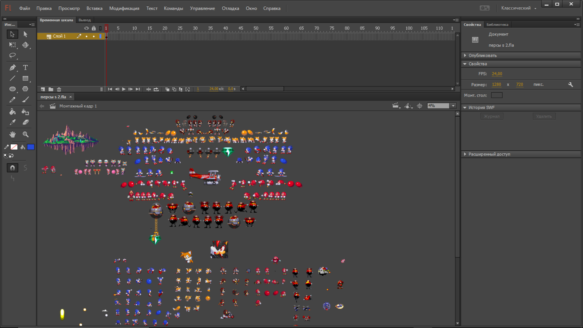Select the Eraser tool

pos(26,122)
